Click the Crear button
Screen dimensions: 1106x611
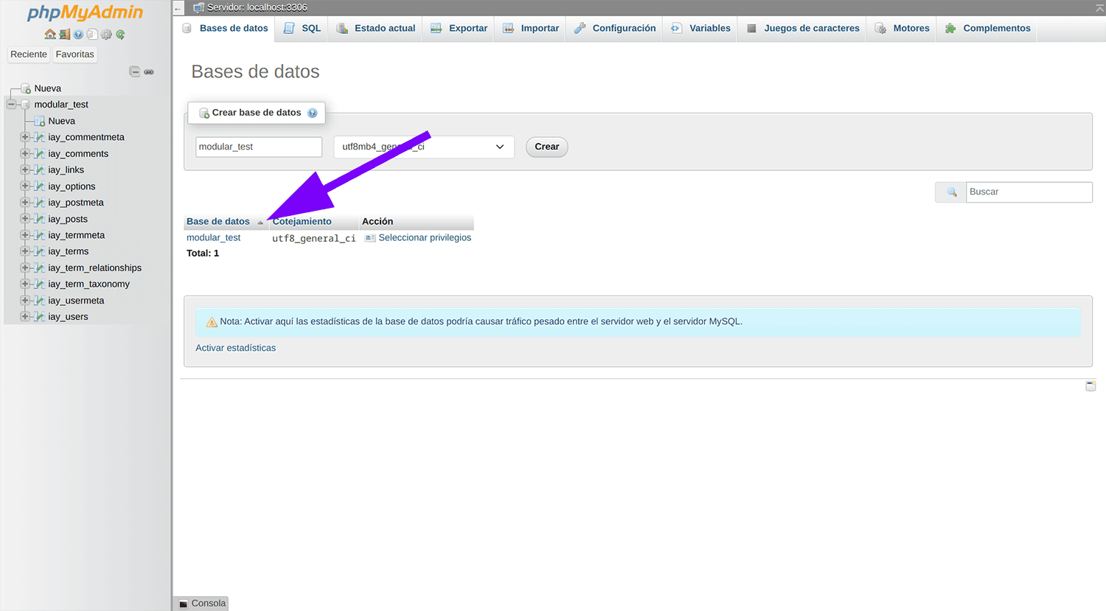[x=546, y=147]
